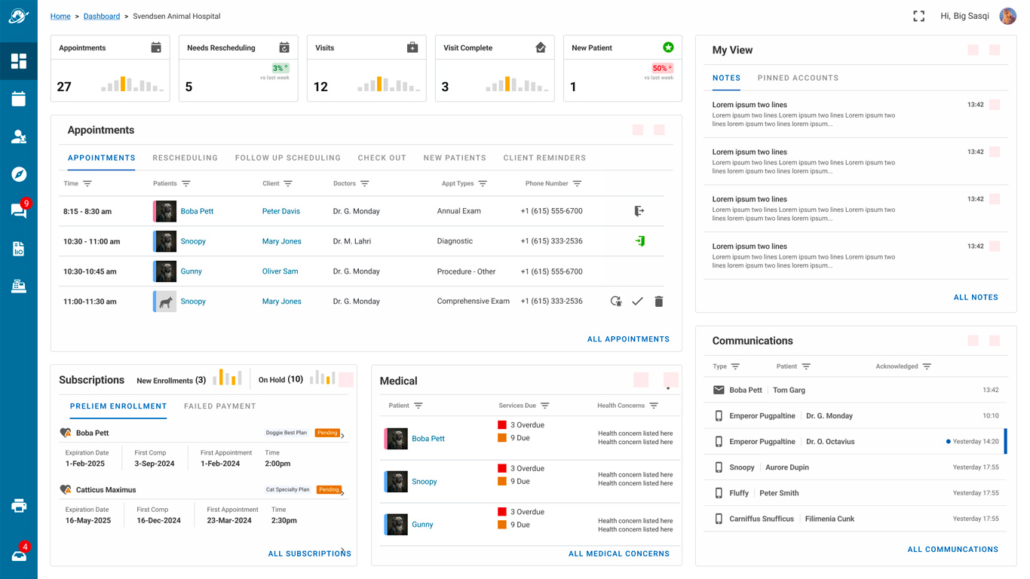Click the reminder bell icon on Comprehensive Exam row
This screenshot has height=579, width=1030.
pyautogui.click(x=616, y=302)
